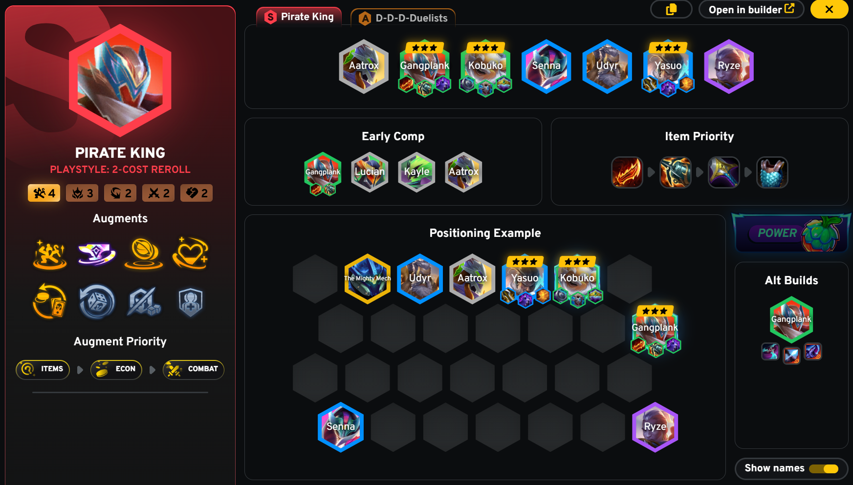Select the gold coin augment icon
Image resolution: width=853 pixels, height=485 pixels.
coord(144,253)
